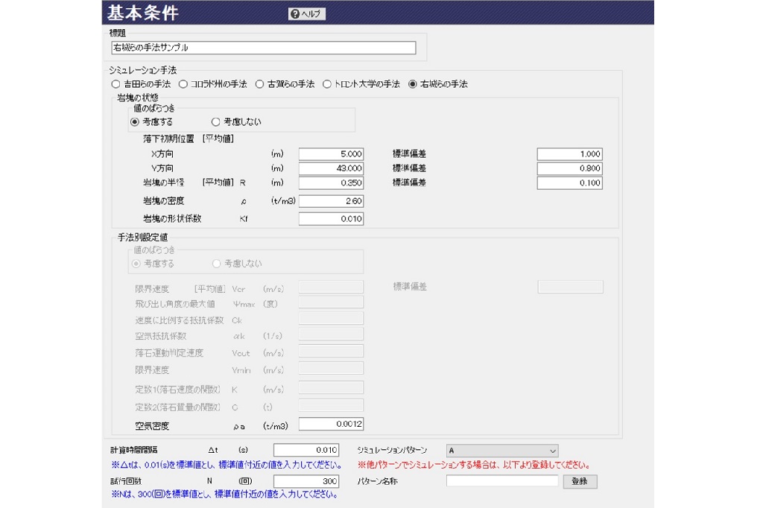763x508 pixels.
Task: Select 右城らの手法 radio button
Action: (x=438, y=84)
